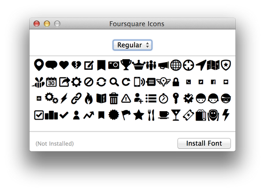Click the share arrow box glyph
265x192 pixels.
64,82
